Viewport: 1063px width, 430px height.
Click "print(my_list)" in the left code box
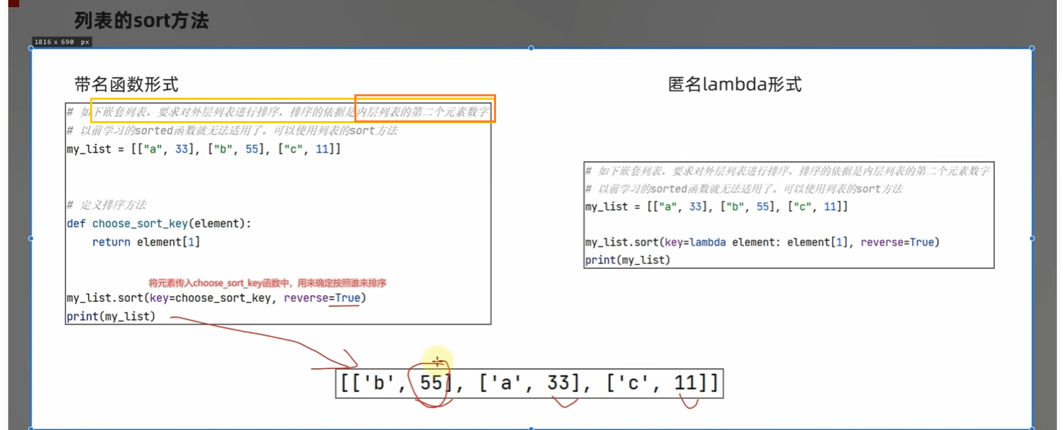[111, 317]
